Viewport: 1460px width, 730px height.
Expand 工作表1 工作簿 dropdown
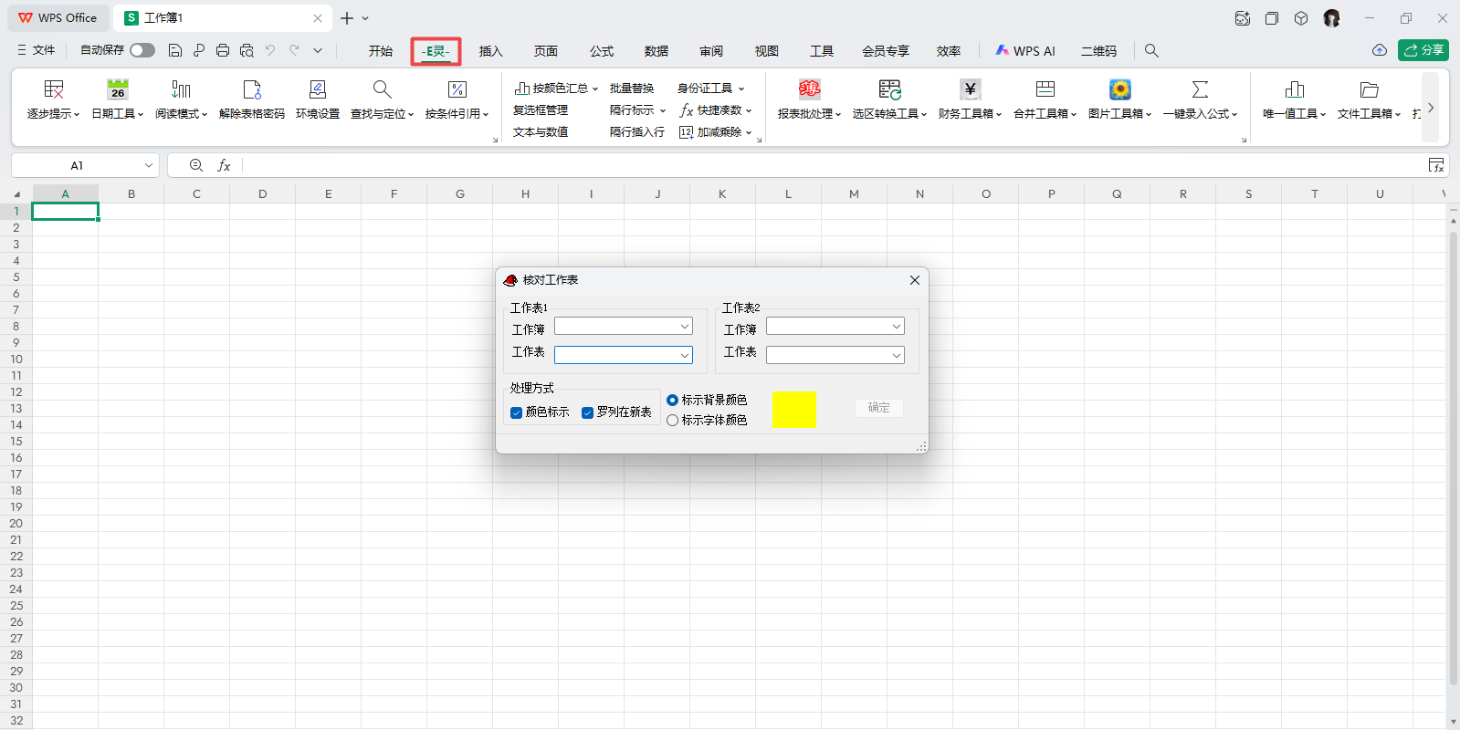[x=684, y=327]
